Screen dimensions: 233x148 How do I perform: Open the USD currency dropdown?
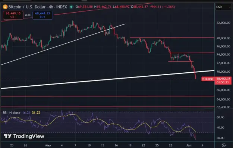[223, 7]
